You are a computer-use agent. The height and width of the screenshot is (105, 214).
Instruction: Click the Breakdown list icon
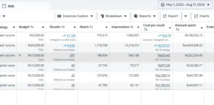click(102, 16)
